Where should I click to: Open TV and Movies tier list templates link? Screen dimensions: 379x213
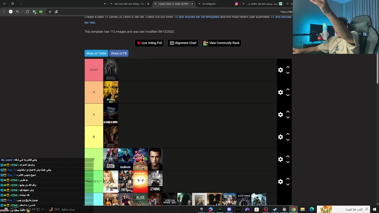[197, 17]
